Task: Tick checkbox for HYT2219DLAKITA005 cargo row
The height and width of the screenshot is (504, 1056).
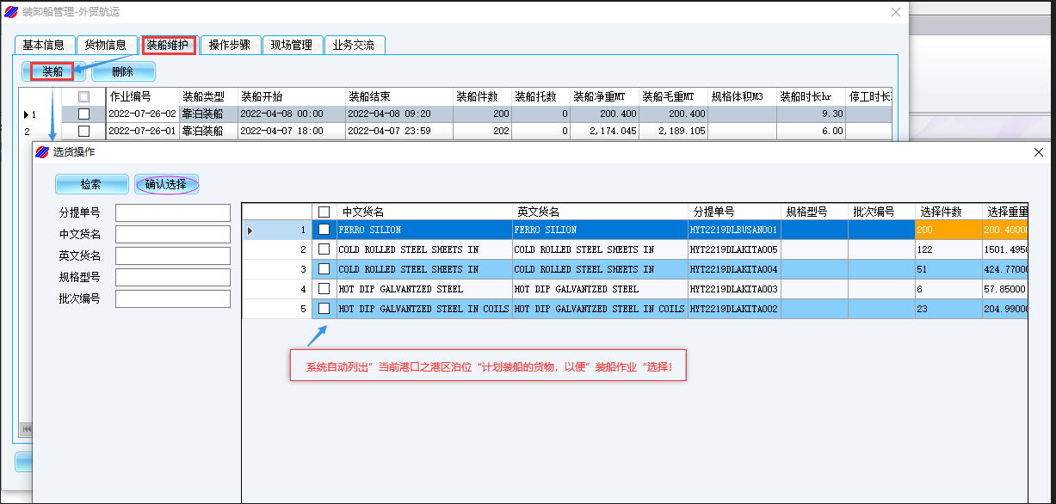Action: [324, 249]
